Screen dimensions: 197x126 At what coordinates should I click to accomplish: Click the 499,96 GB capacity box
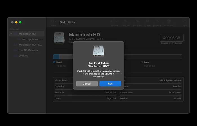point(171,38)
